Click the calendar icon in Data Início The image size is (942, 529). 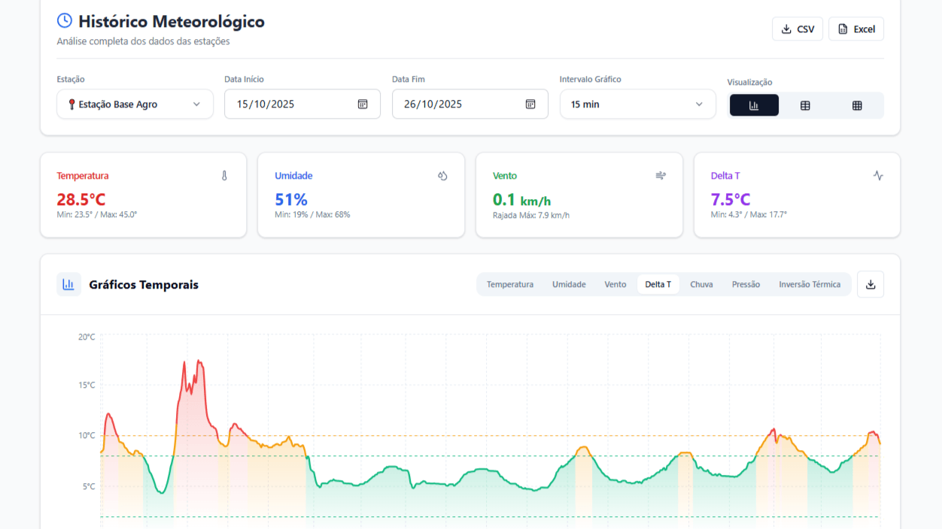click(x=363, y=104)
